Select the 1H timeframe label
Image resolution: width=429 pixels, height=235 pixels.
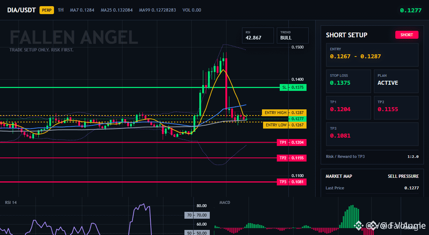(61, 10)
